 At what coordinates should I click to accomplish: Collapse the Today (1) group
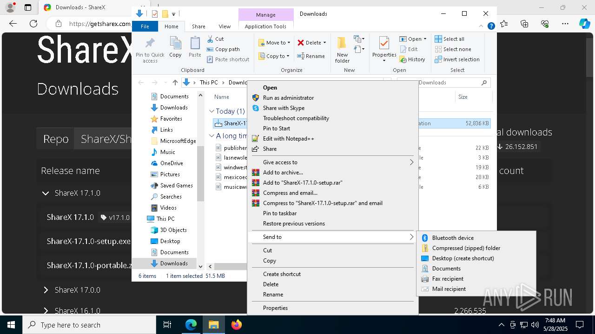coord(212,111)
